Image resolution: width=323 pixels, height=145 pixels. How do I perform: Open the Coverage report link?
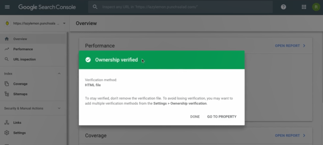pyautogui.click(x=287, y=136)
